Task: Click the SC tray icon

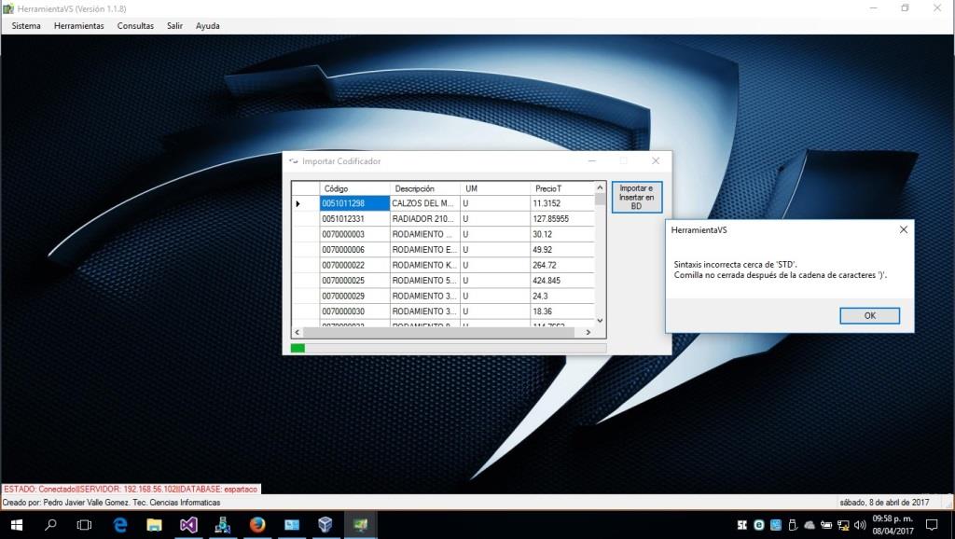Action: [741, 524]
